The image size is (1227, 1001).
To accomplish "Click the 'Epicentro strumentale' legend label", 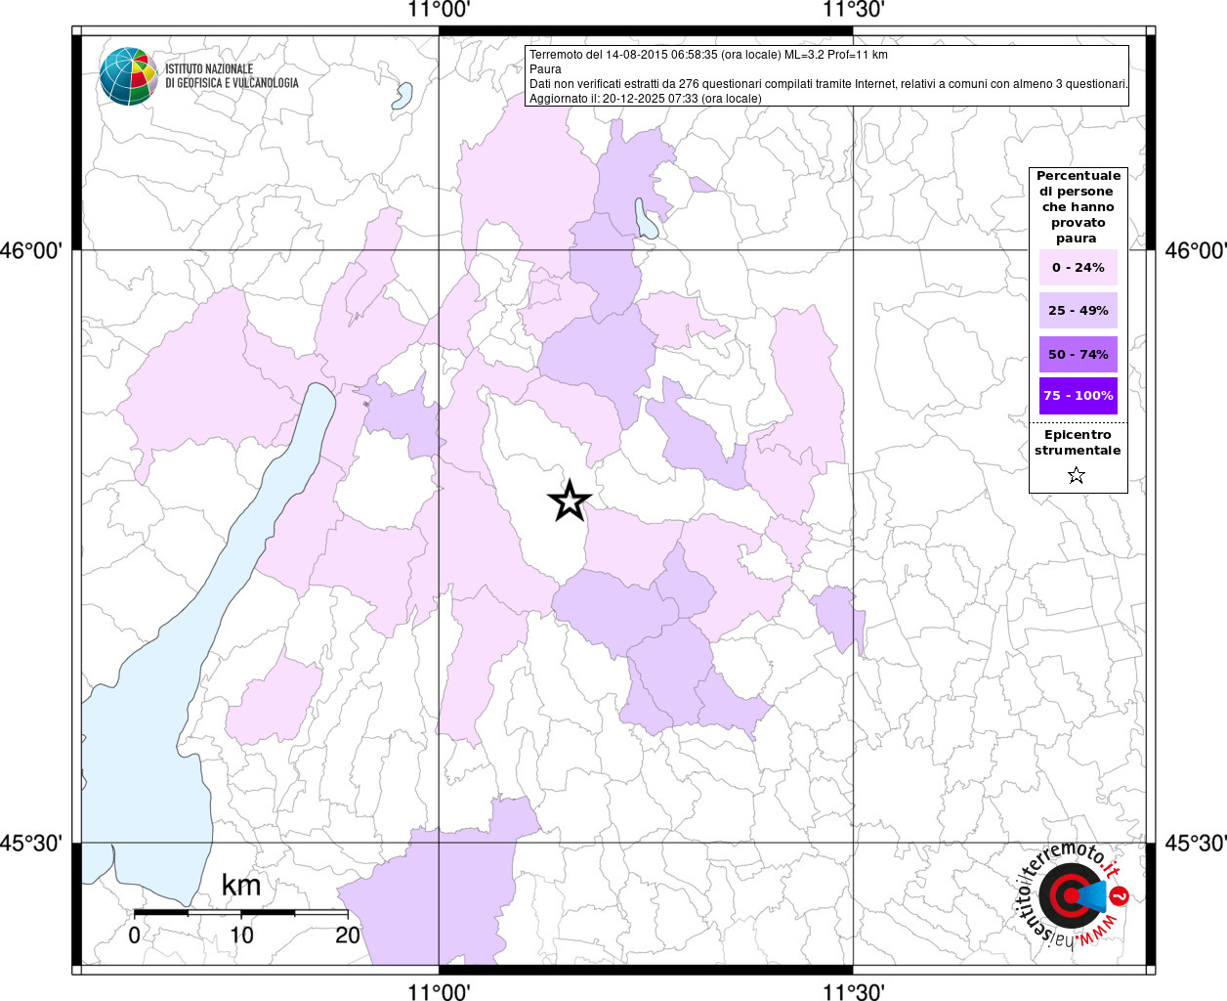I will click(1078, 443).
